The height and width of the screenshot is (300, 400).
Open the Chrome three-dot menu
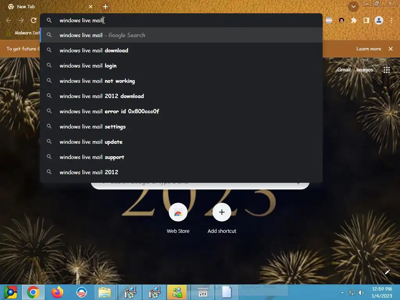[x=391, y=20]
